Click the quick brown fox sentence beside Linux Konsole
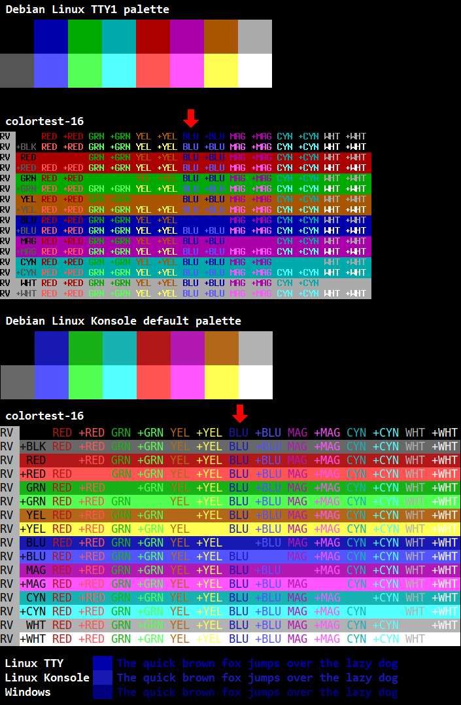Image resolution: width=461 pixels, height=705 pixels. 258,678
